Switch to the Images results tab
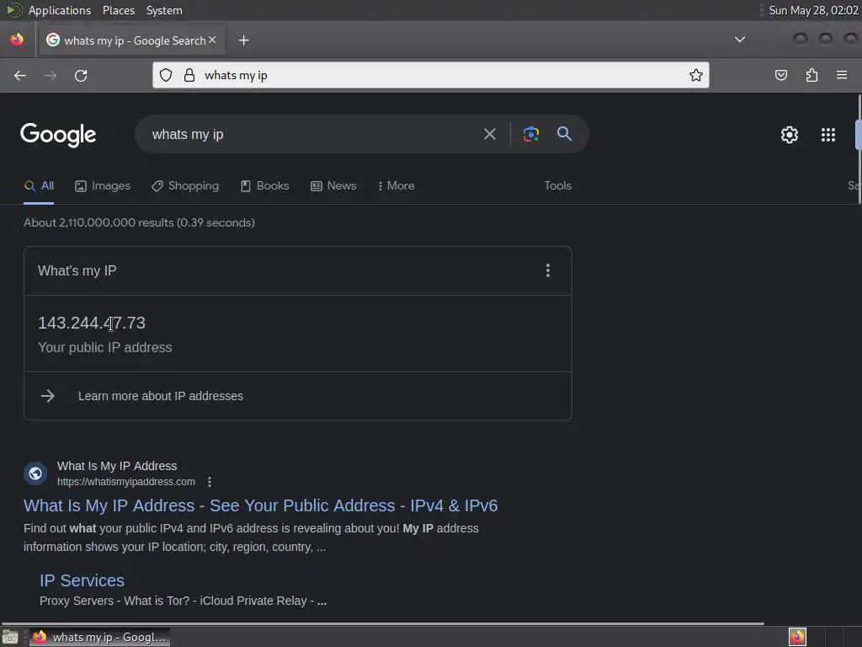This screenshot has height=647, width=862. click(103, 186)
